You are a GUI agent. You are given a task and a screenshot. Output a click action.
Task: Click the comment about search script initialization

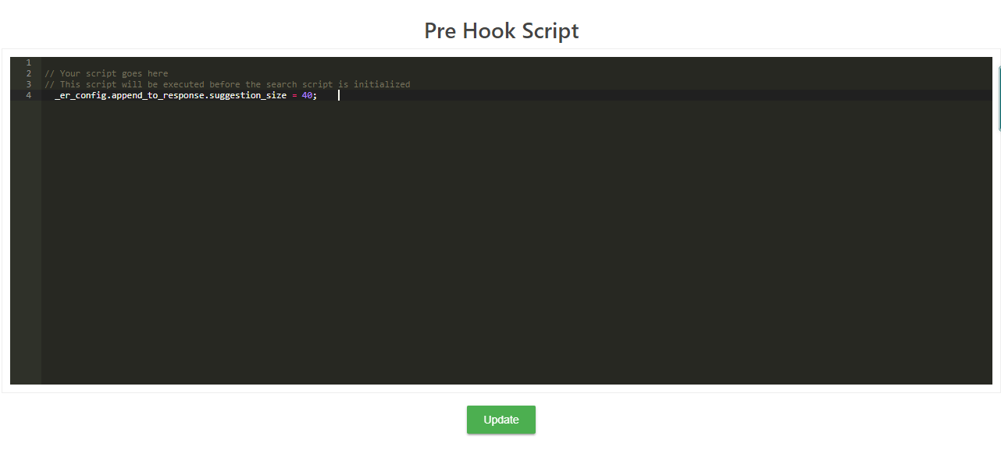click(228, 84)
